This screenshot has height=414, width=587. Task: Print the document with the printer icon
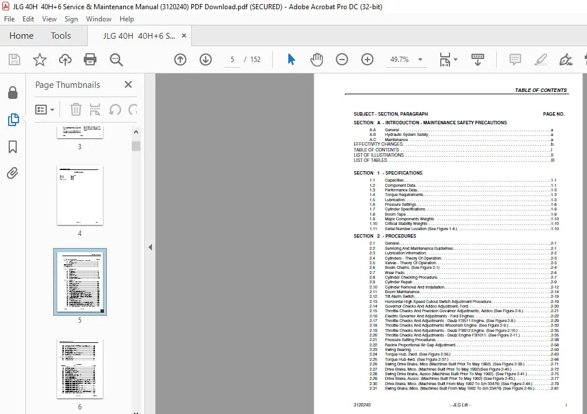point(90,60)
